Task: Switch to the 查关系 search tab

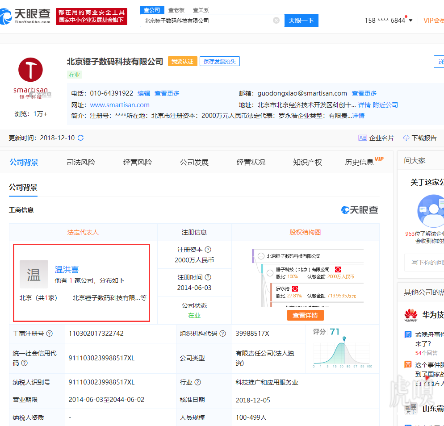Action: pos(201,10)
